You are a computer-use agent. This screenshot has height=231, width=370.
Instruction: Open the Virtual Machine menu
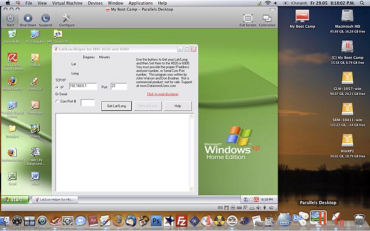[x=67, y=3]
